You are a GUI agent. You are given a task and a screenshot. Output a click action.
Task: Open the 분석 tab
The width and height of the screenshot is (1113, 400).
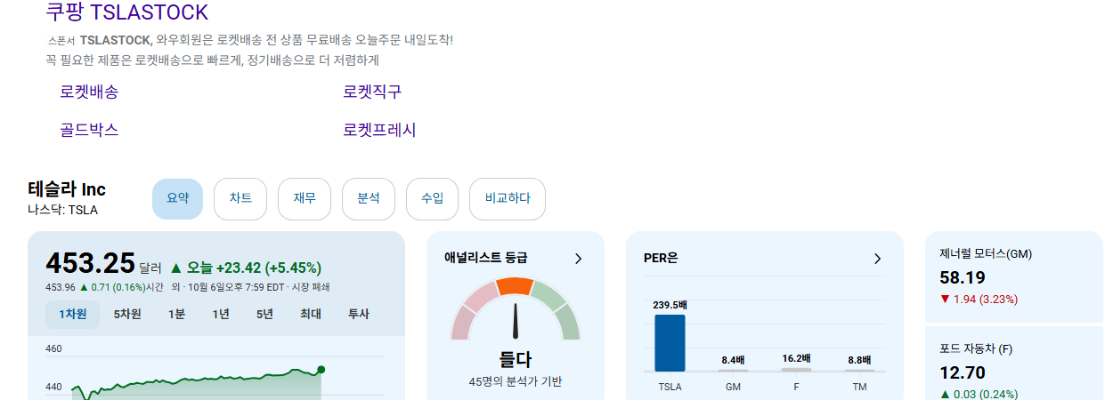(x=369, y=199)
